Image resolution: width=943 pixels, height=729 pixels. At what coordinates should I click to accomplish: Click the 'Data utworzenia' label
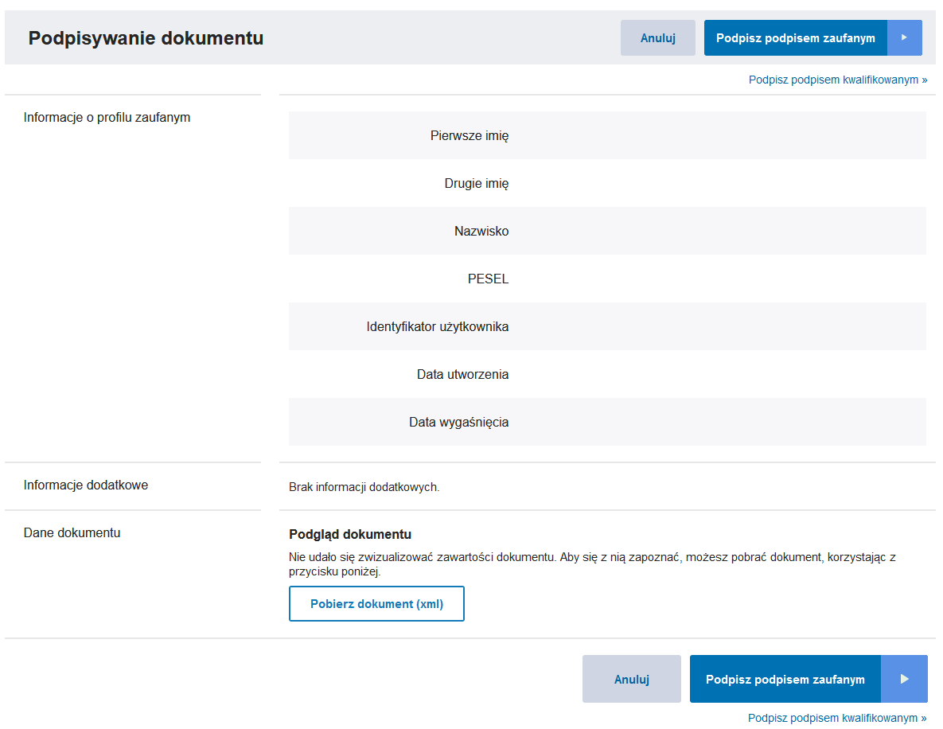[462, 374]
